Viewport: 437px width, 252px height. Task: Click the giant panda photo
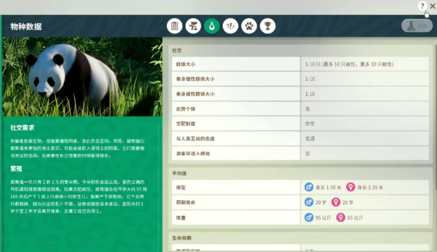pos(82,77)
